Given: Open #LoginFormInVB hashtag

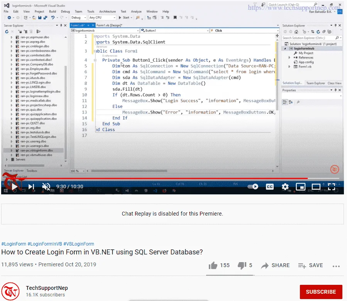Looking at the screenshot, I should coord(45,244).
